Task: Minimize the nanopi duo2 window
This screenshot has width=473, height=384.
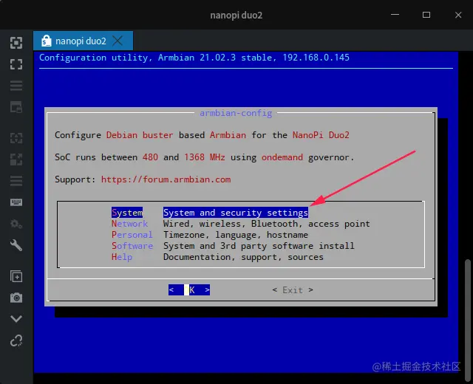Action: [x=395, y=15]
